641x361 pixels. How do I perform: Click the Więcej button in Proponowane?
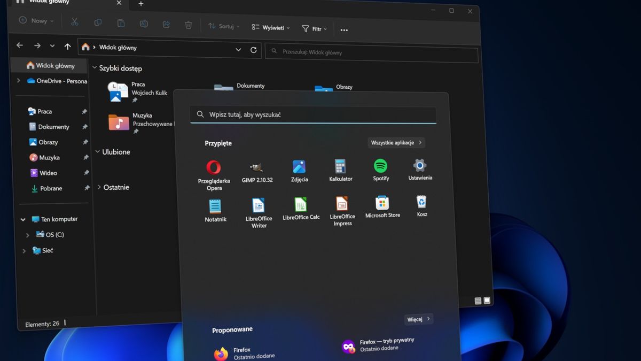click(418, 319)
